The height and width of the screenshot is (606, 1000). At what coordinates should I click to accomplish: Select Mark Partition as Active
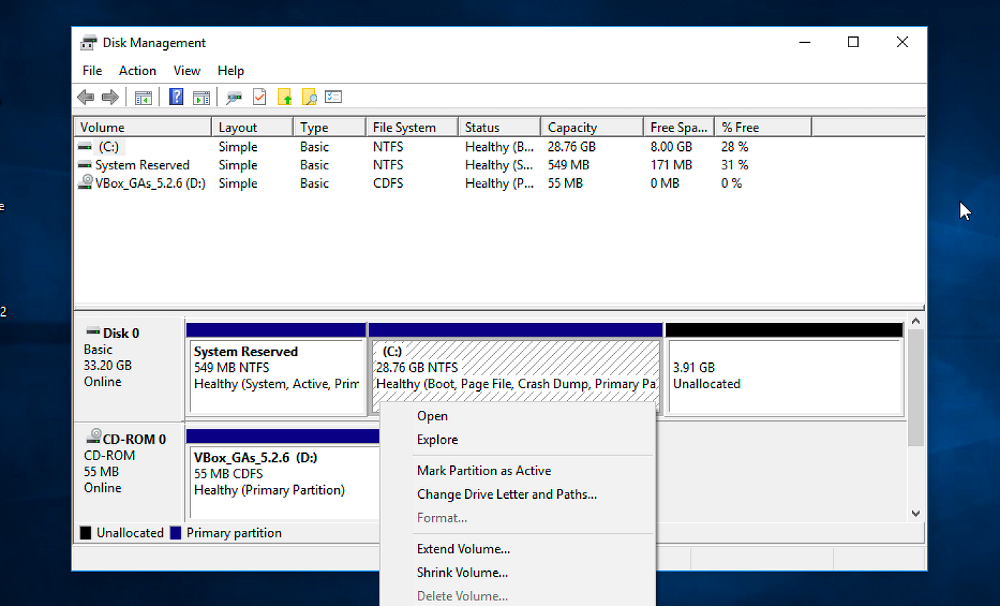484,470
